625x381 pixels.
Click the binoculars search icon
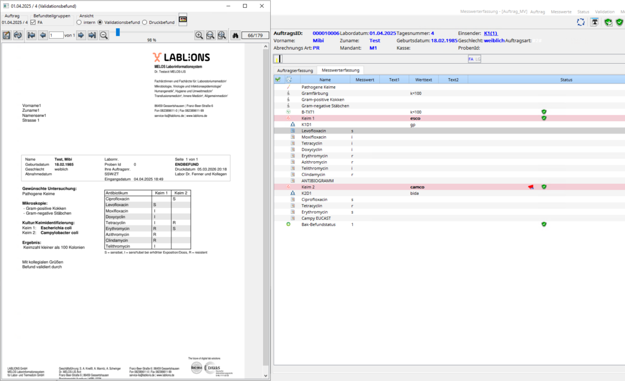235,35
